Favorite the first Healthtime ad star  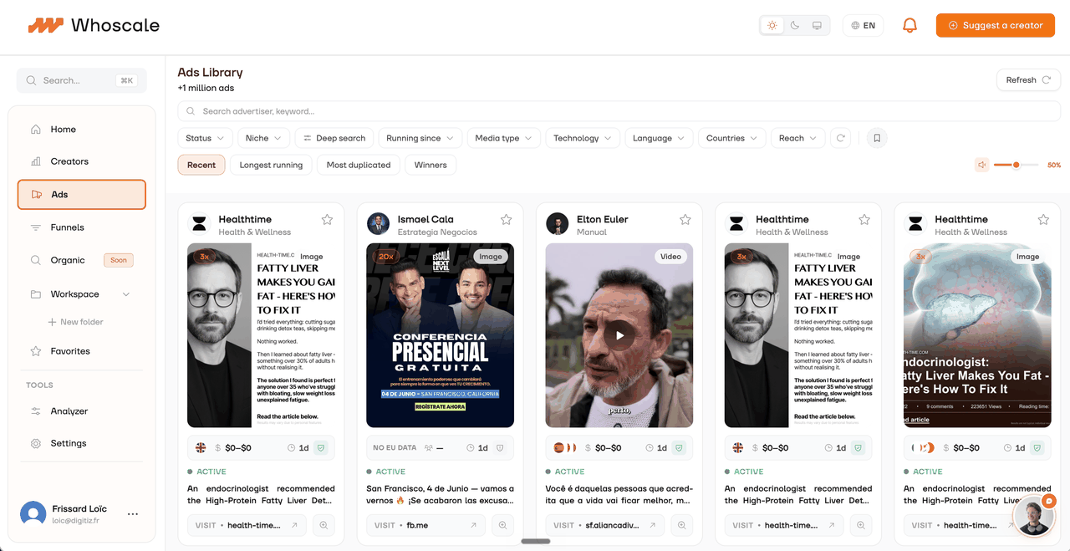click(x=327, y=220)
